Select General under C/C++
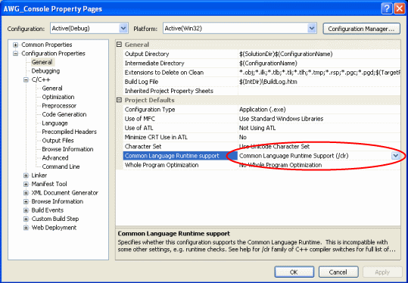Screen dimensions: 408x283 click(52, 89)
